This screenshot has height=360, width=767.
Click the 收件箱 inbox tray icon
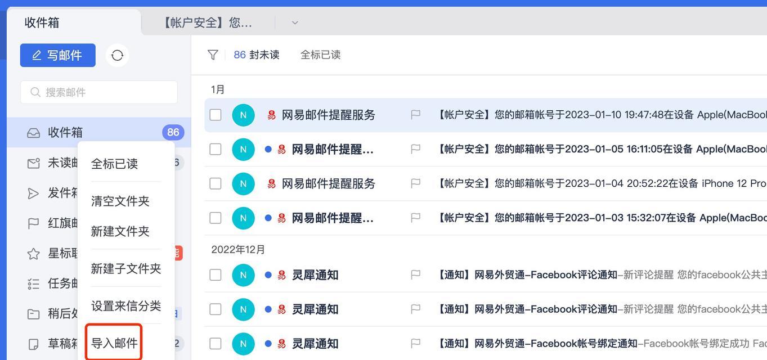33,133
